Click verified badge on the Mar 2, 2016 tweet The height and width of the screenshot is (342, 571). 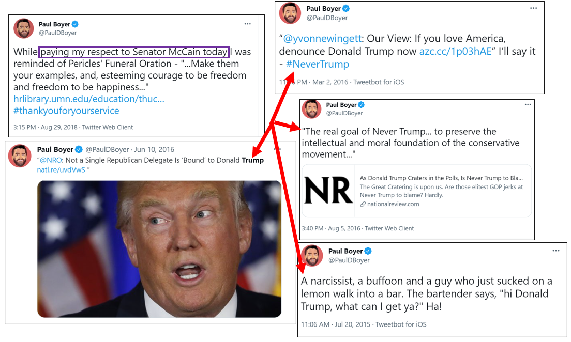click(x=346, y=8)
